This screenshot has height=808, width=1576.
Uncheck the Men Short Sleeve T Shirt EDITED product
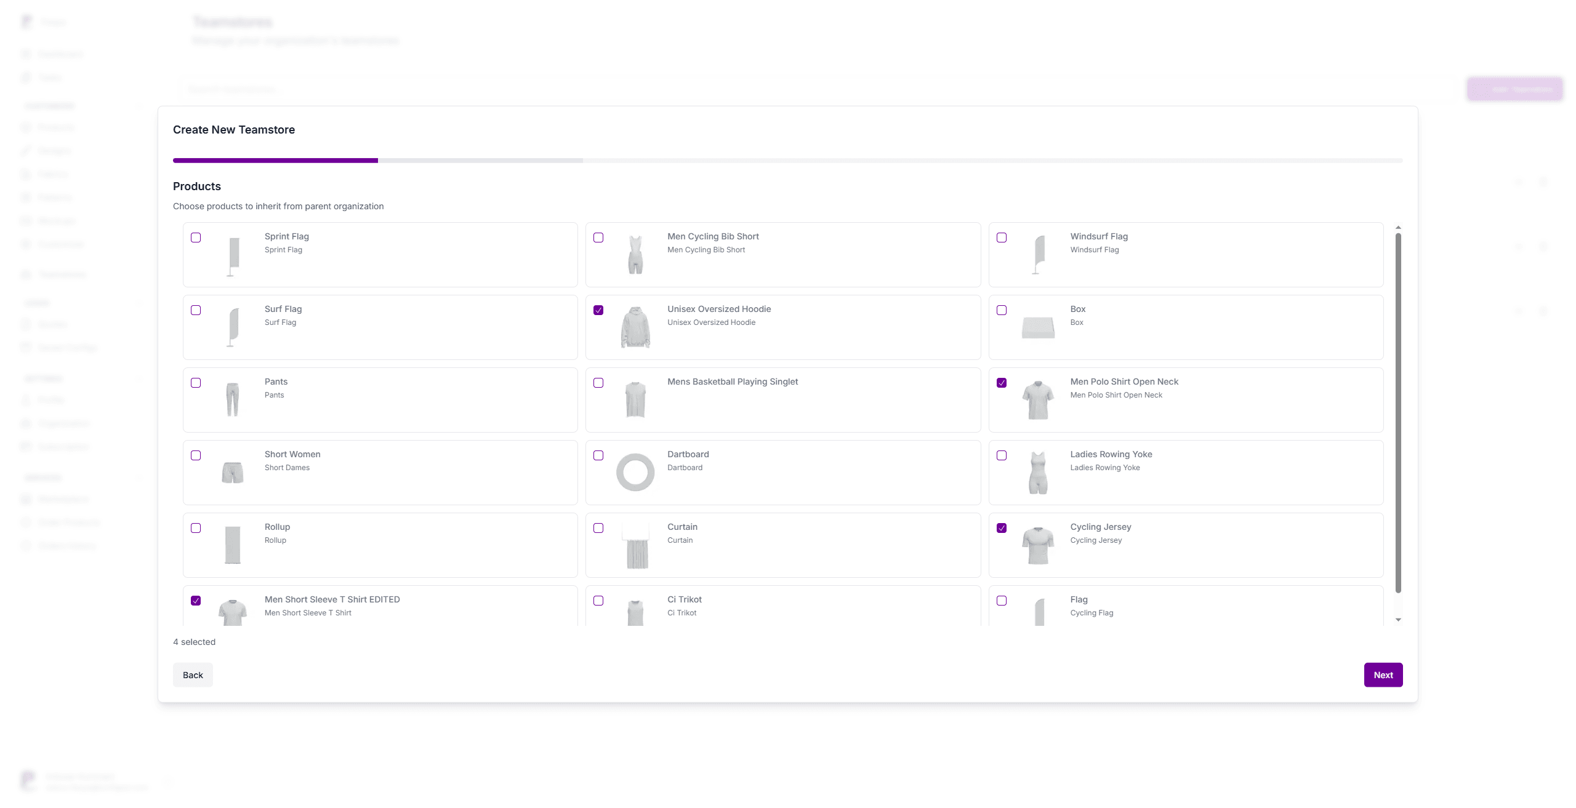coord(196,601)
